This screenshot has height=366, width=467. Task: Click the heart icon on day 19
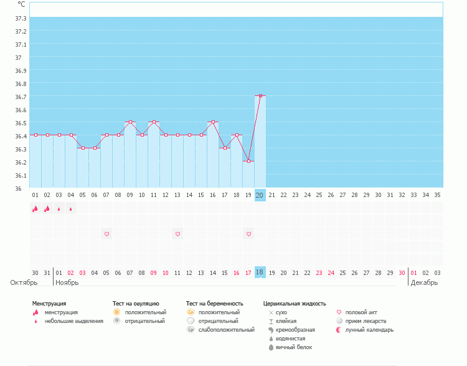click(248, 234)
